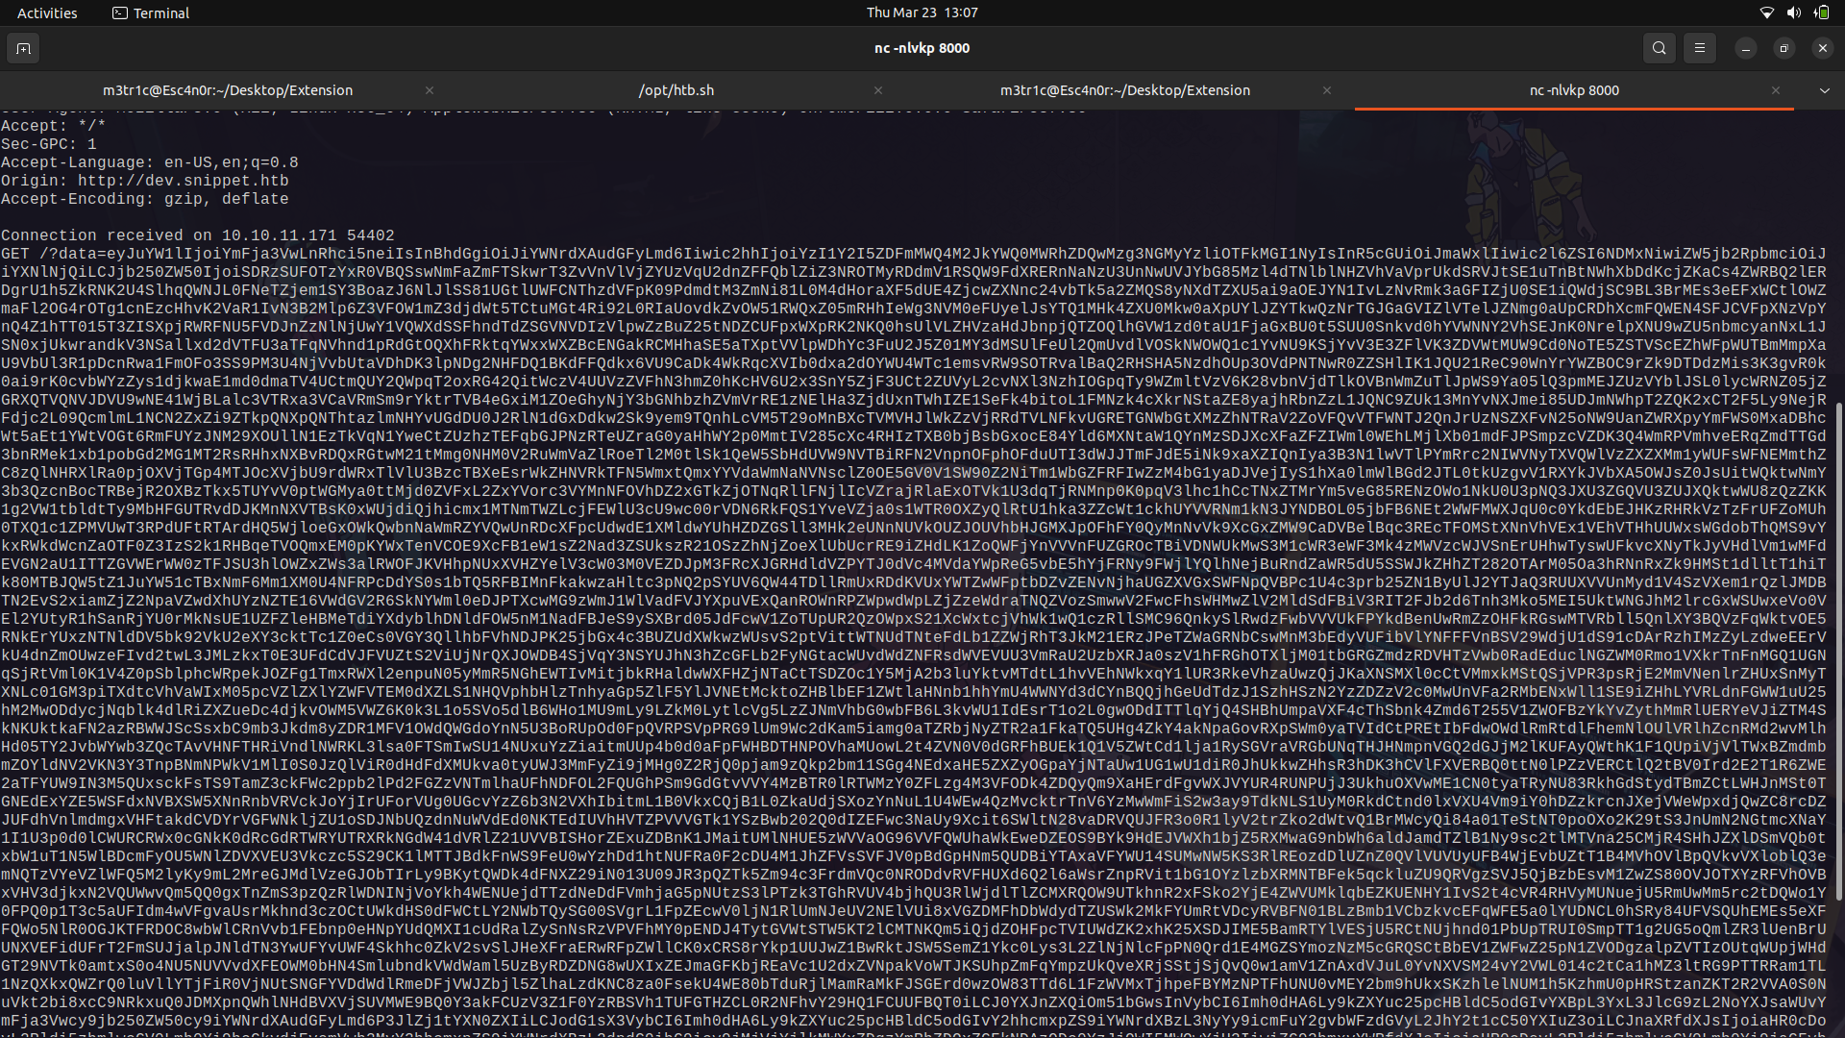Switch to the first Extension tab
The height and width of the screenshot is (1038, 1845).
(x=228, y=89)
